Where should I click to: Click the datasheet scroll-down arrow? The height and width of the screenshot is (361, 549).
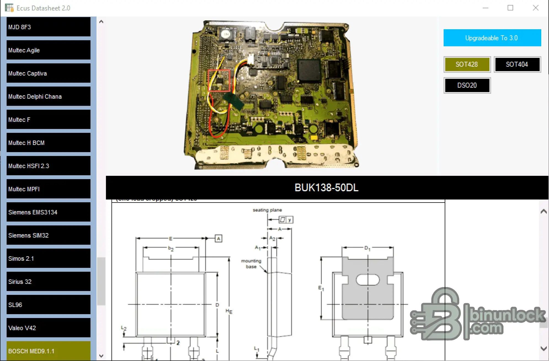tap(543, 348)
